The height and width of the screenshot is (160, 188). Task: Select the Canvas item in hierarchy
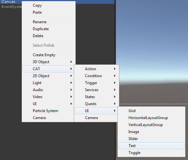tap(8, 2)
